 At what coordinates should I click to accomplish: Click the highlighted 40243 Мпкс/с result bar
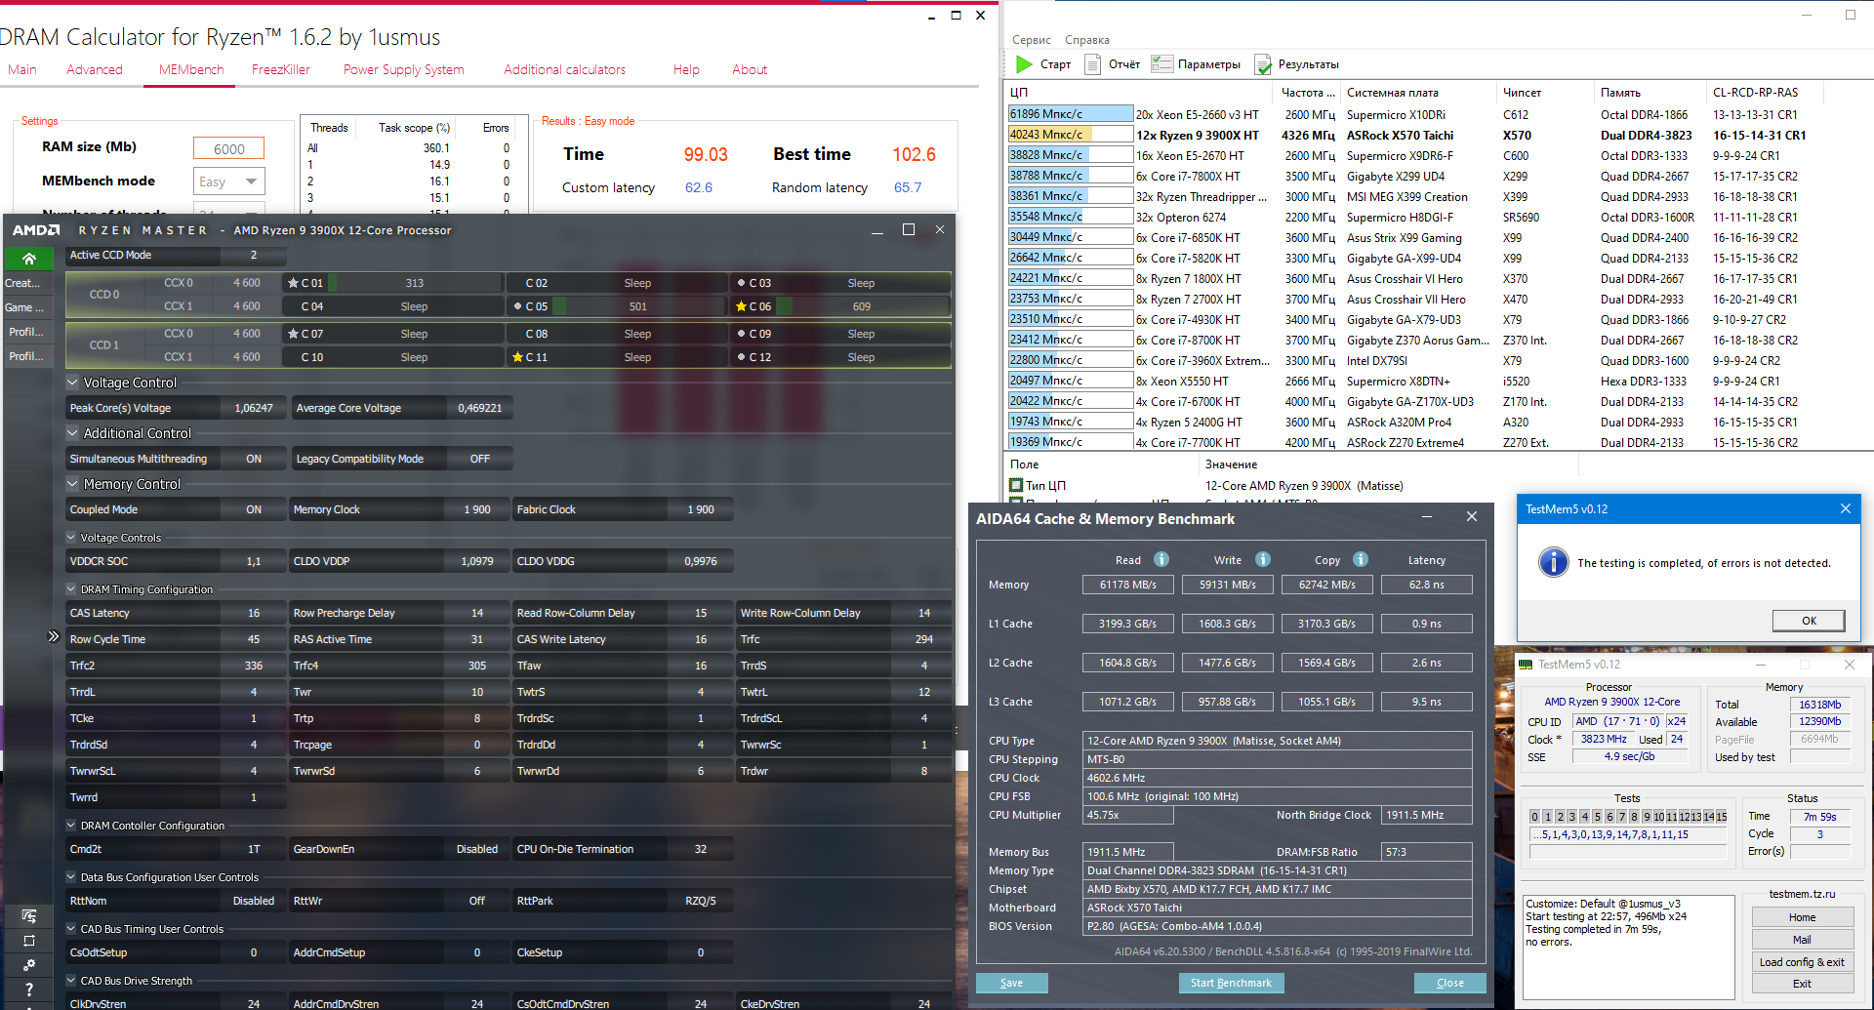(1070, 135)
